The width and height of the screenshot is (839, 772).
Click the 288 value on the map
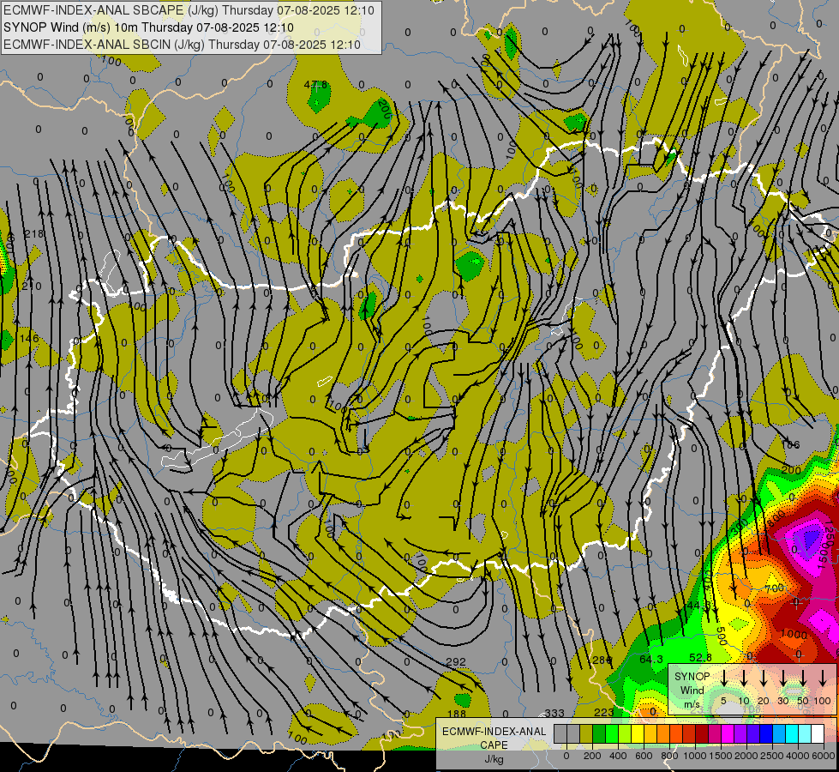(x=602, y=660)
